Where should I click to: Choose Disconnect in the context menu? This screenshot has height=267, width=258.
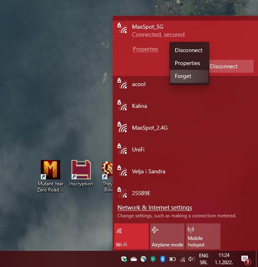(189, 50)
